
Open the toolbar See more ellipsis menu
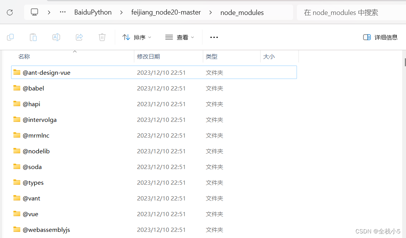coord(214,37)
